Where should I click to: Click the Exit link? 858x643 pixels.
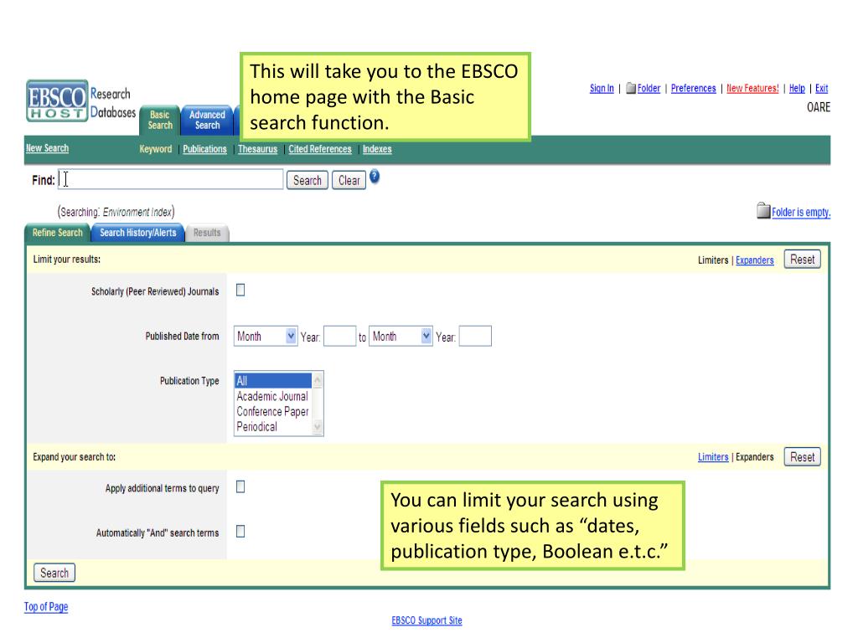822,88
